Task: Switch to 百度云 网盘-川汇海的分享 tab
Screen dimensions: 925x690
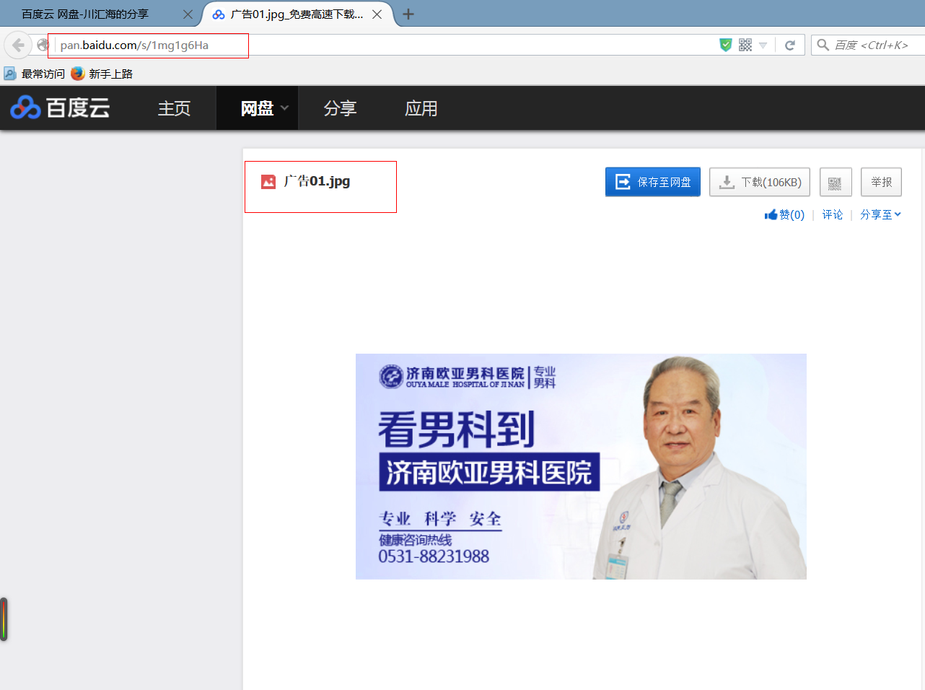Action: click(x=85, y=14)
